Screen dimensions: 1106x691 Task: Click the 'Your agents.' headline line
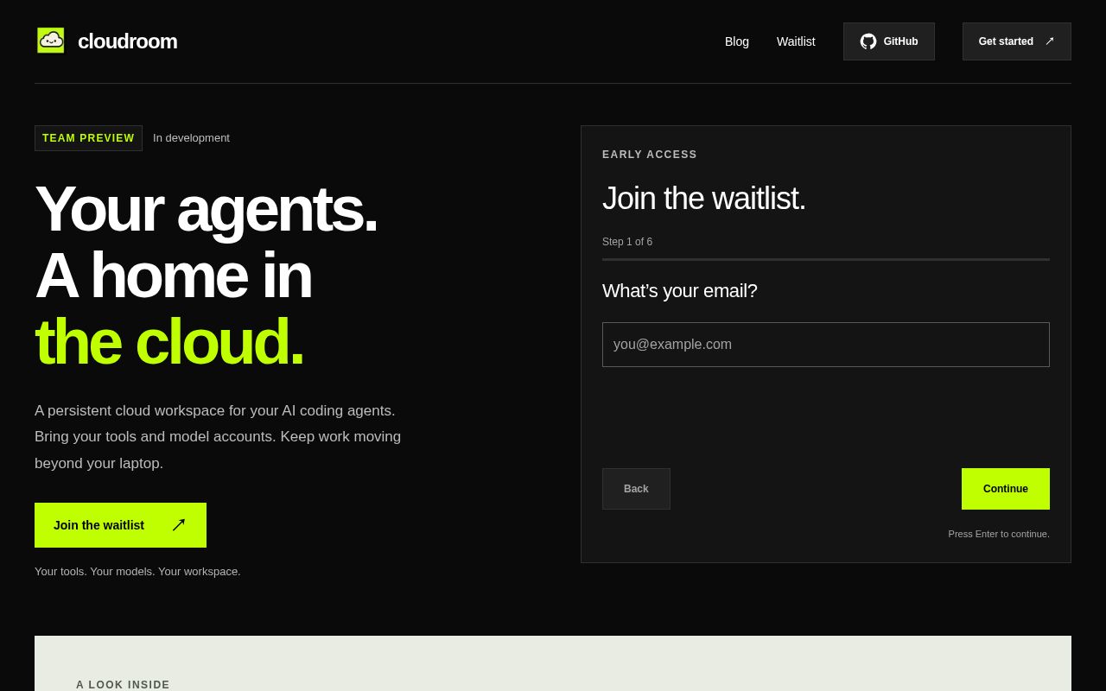point(206,209)
